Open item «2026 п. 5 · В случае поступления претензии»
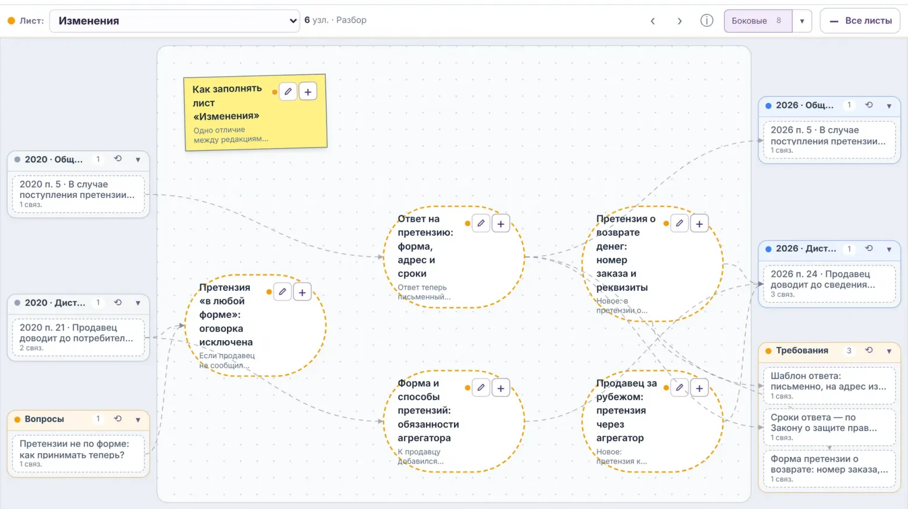The image size is (908, 509). (829, 140)
